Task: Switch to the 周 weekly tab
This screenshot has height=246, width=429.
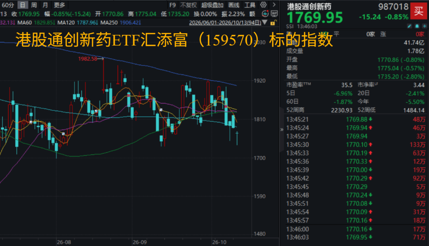Action: pos(34,5)
